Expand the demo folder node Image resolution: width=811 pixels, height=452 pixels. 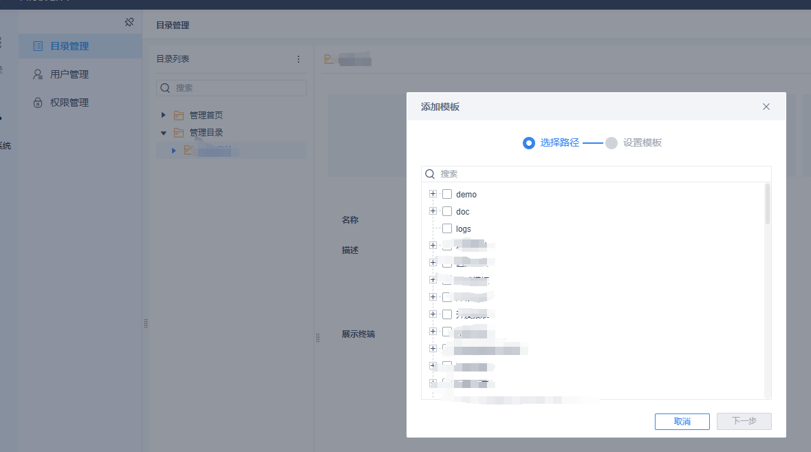point(433,194)
